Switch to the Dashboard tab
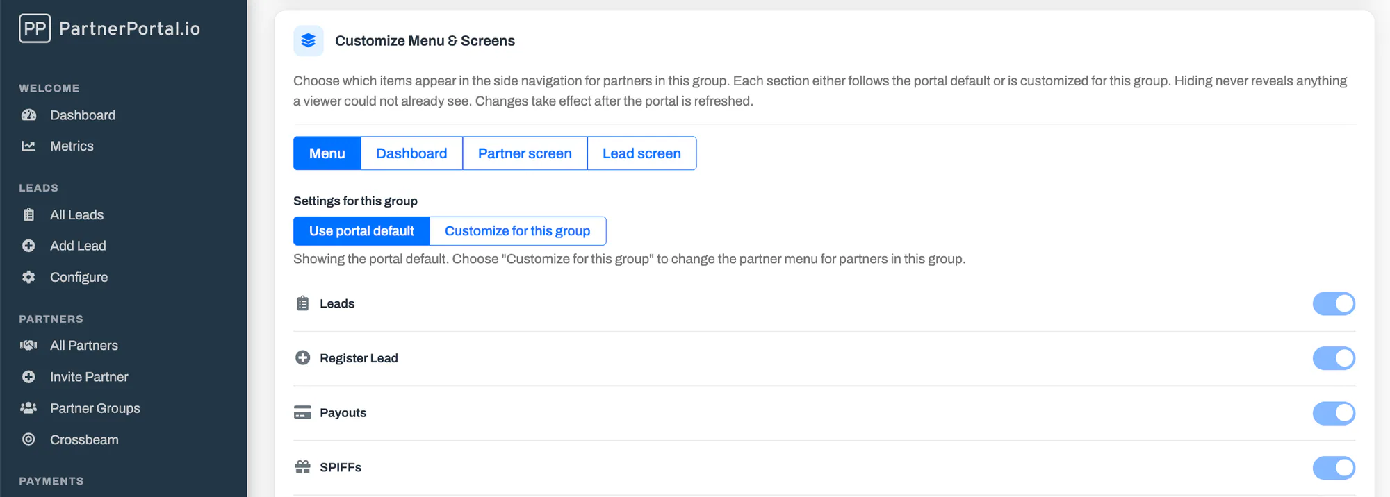 point(411,153)
